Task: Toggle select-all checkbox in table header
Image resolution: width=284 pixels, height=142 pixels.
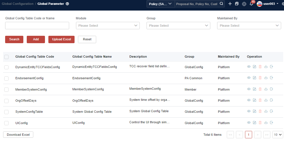Action: coord(6,57)
